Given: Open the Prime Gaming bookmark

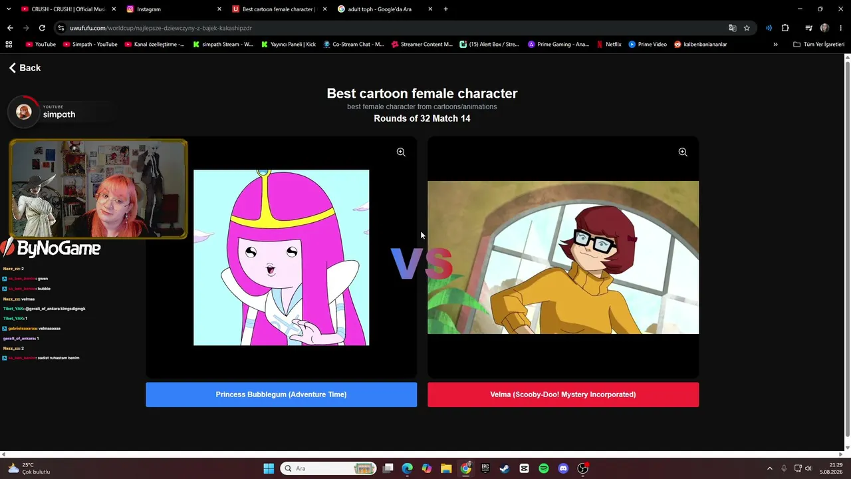Looking at the screenshot, I should click(x=558, y=45).
